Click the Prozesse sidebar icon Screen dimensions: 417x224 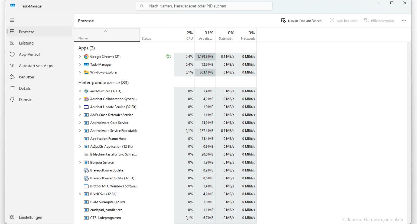(x=12, y=32)
